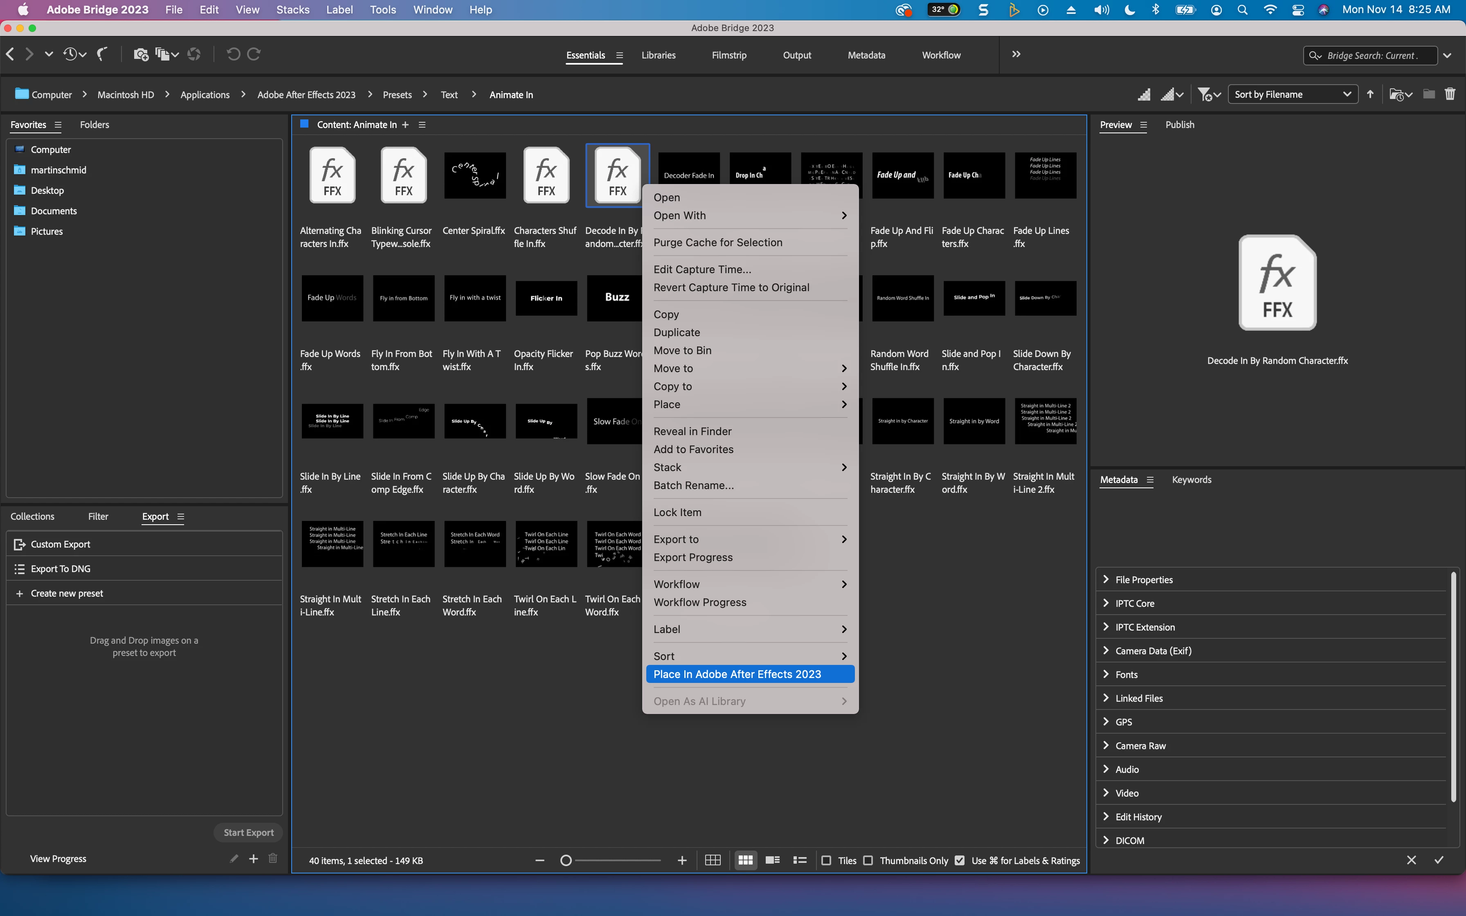
Task: Switch to the Filmstrip workspace tab
Action: (729, 55)
